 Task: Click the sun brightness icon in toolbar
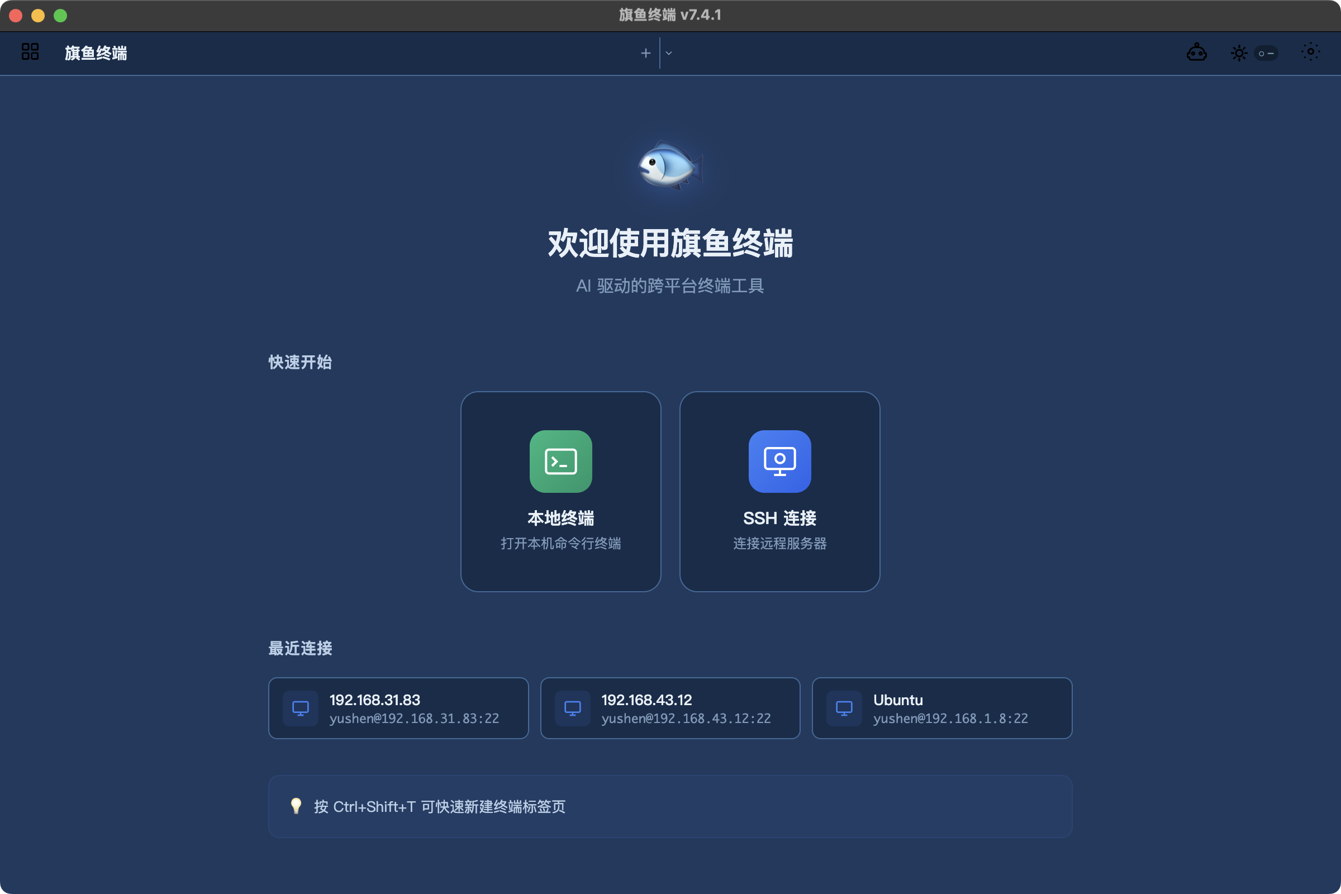pos(1238,53)
